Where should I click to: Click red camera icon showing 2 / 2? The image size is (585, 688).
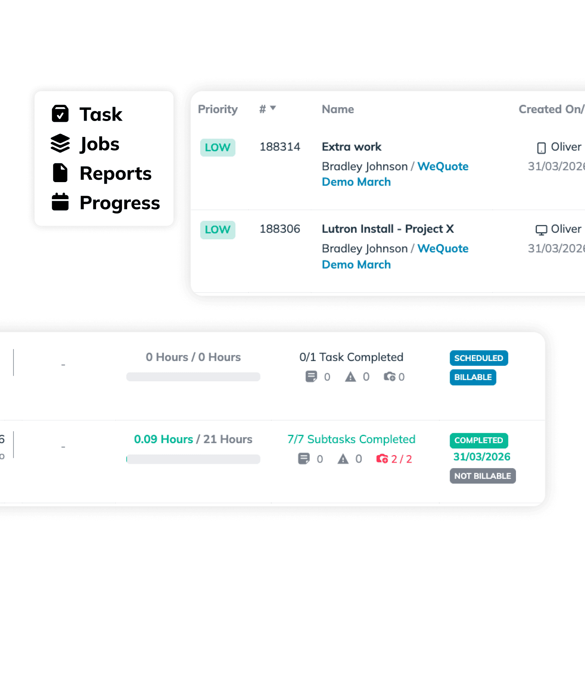pos(382,459)
